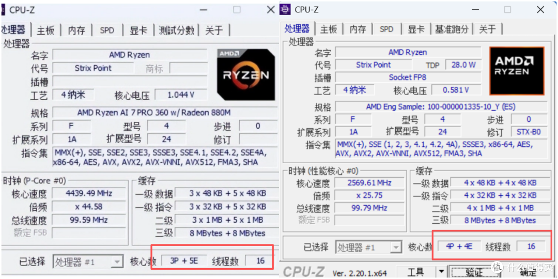Click STX-B0 revision value

529,132
